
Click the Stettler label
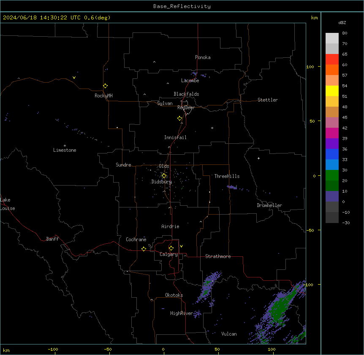point(268,100)
